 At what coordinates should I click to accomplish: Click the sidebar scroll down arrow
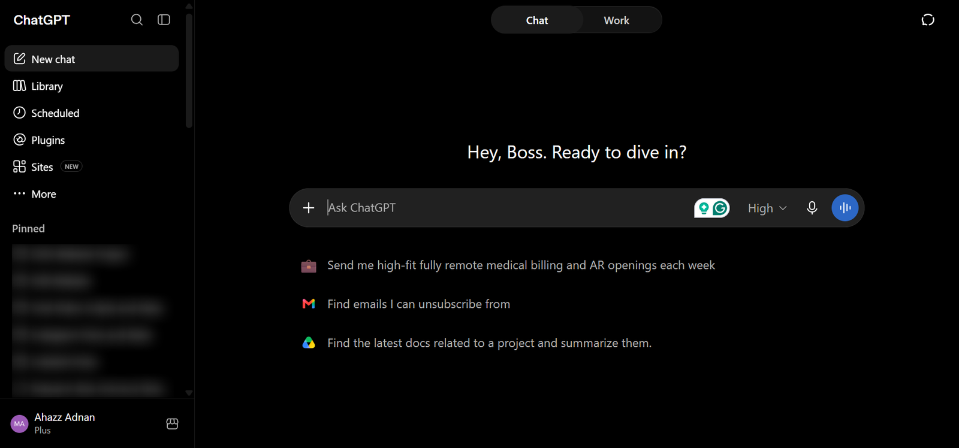(x=189, y=393)
